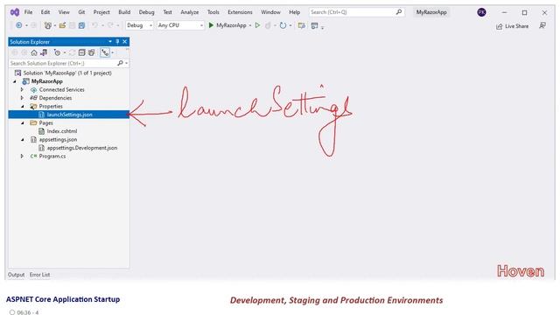Viewport: 560px width, 315px height.
Task: Expand the Program.cs node
Action: click(x=22, y=156)
